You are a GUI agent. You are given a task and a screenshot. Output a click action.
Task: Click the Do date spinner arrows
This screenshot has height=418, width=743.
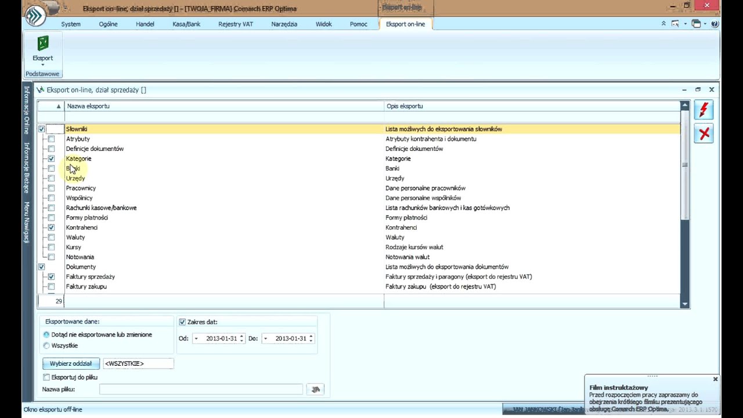311,338
